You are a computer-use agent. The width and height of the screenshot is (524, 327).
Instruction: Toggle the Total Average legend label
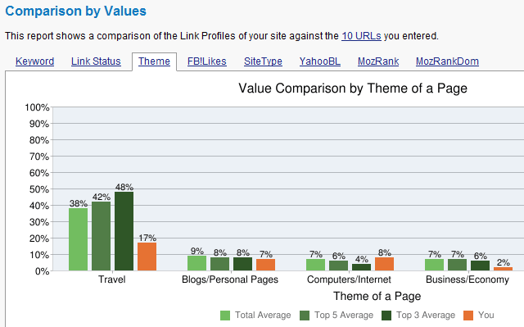[263, 315]
